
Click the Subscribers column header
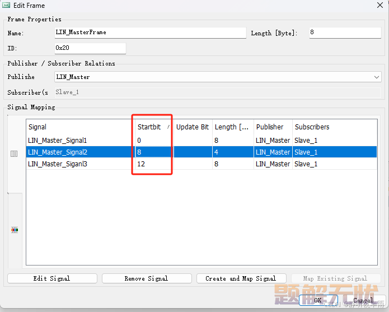click(335, 127)
